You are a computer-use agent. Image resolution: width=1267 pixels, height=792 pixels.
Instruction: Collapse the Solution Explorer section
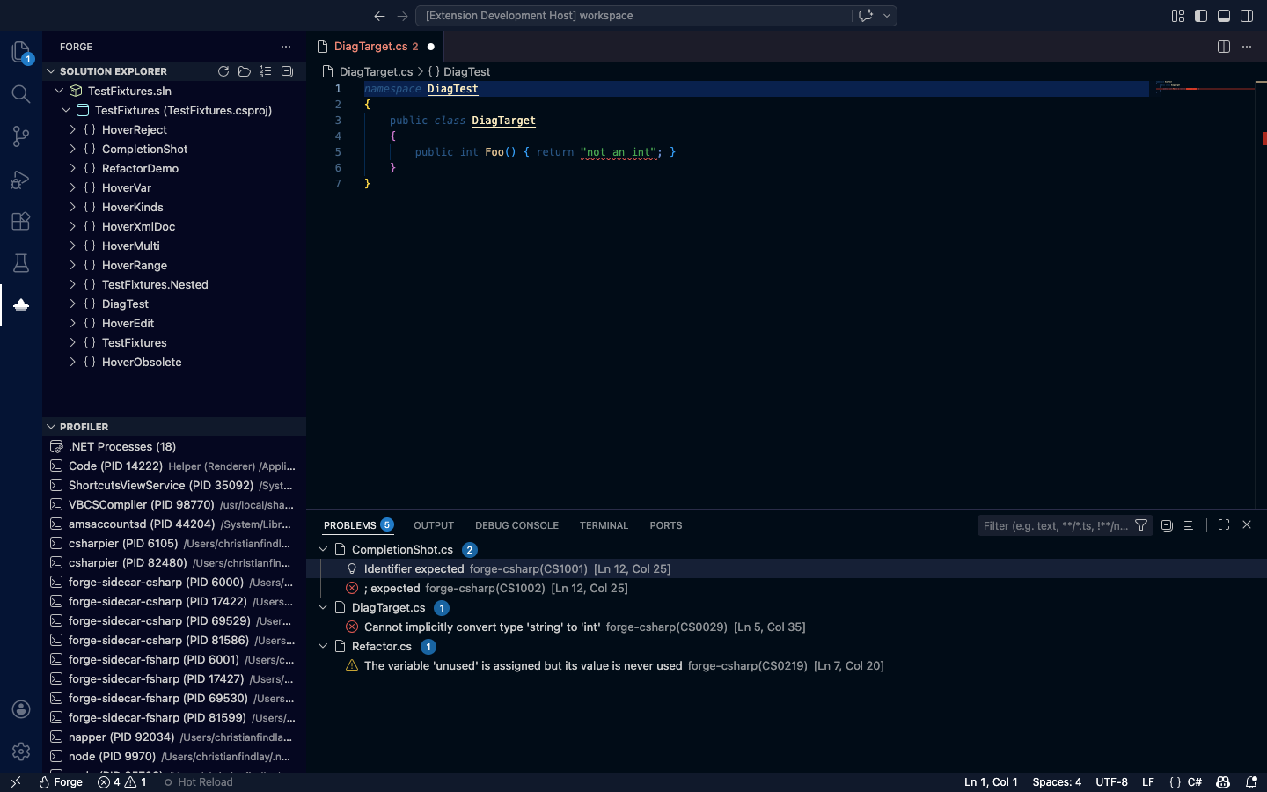coord(51,71)
